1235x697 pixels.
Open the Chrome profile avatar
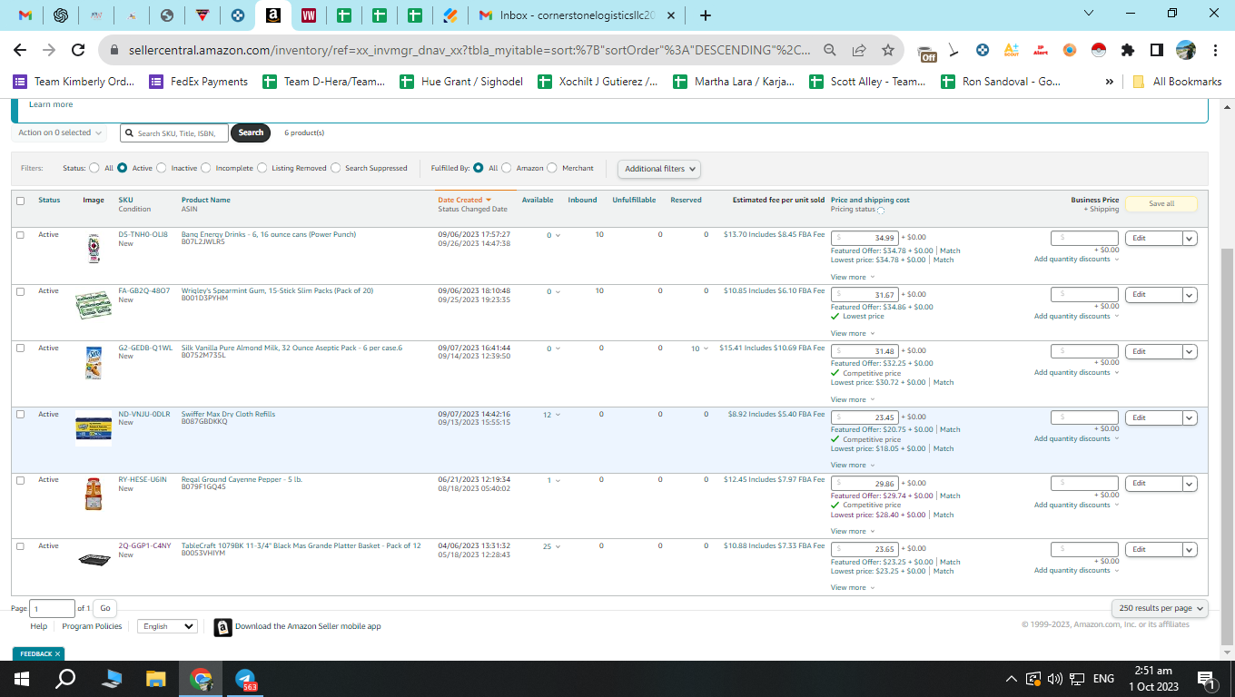(x=1186, y=51)
